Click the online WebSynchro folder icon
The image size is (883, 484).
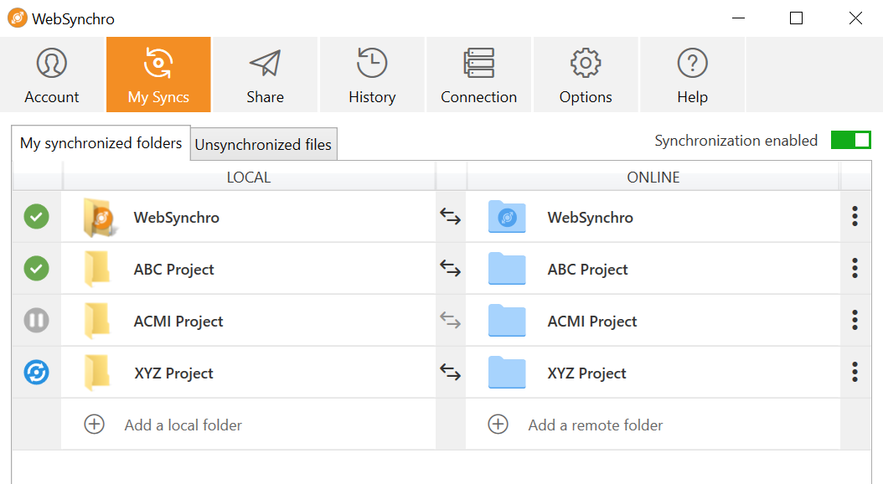pos(507,217)
